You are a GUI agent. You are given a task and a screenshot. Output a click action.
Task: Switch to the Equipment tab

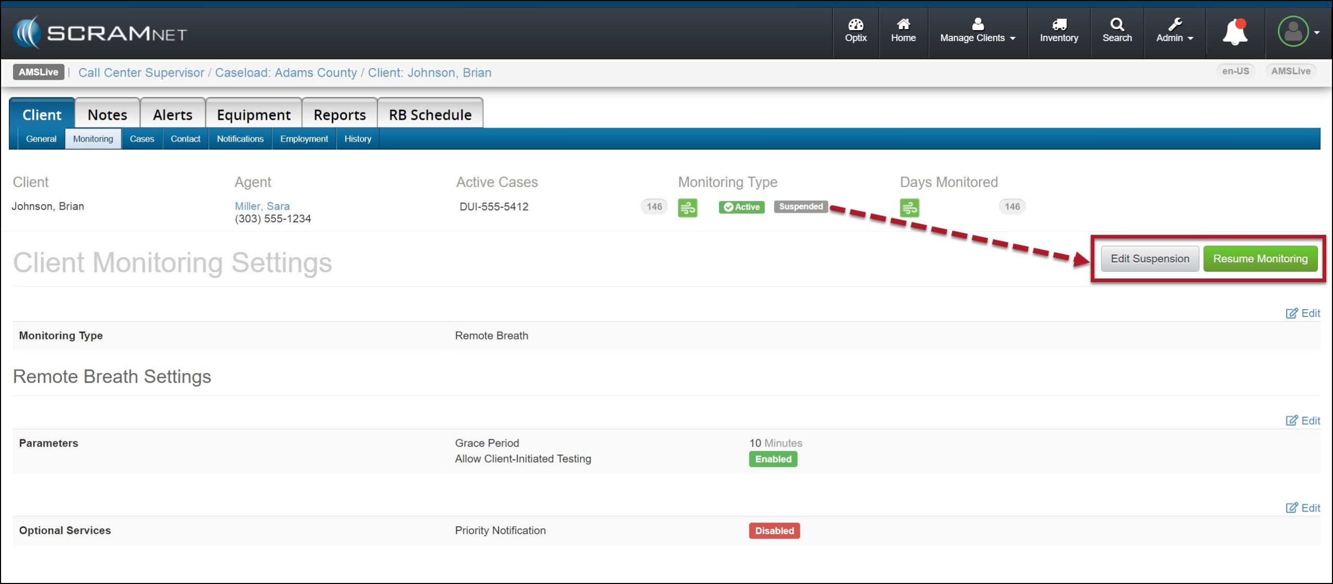coord(254,115)
